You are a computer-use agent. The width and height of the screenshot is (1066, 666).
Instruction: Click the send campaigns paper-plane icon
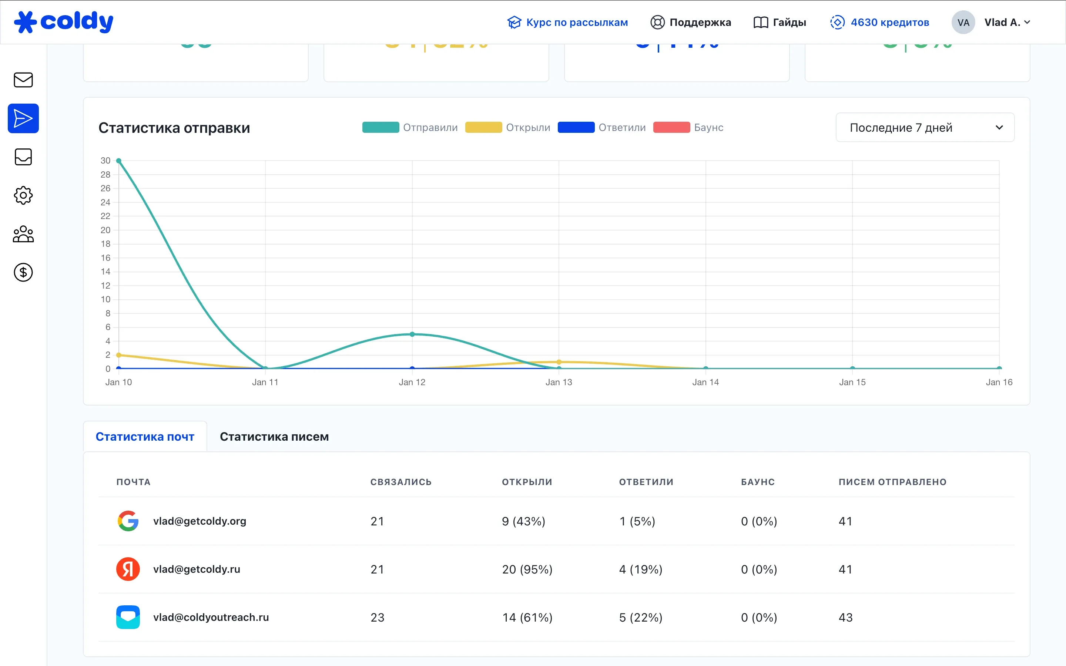pyautogui.click(x=23, y=118)
